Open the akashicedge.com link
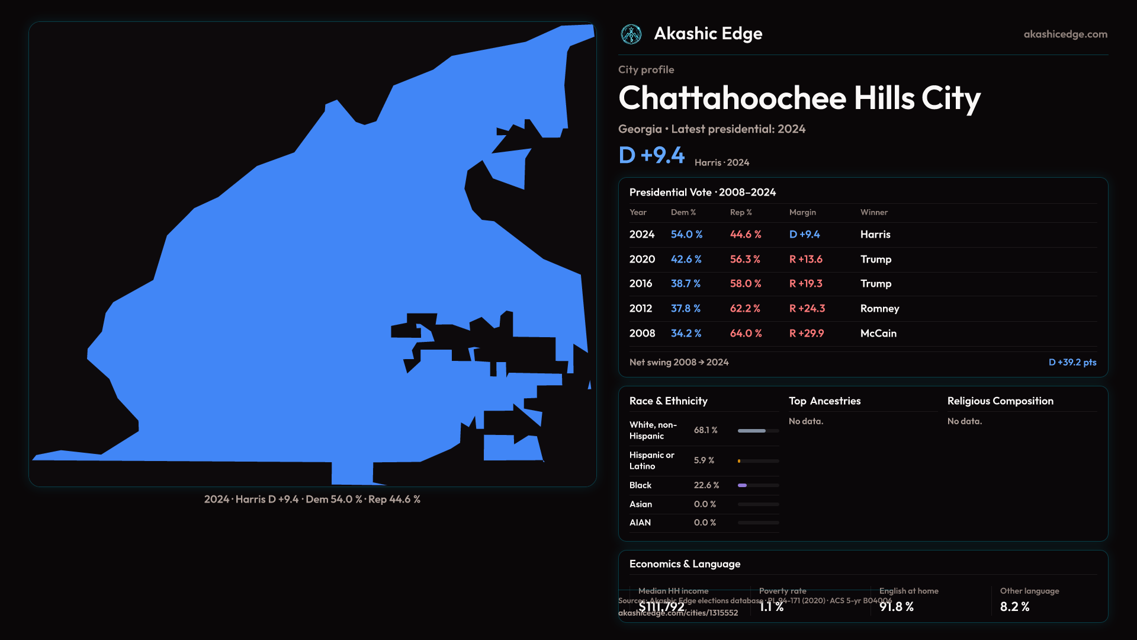The image size is (1137, 640). (1065, 34)
